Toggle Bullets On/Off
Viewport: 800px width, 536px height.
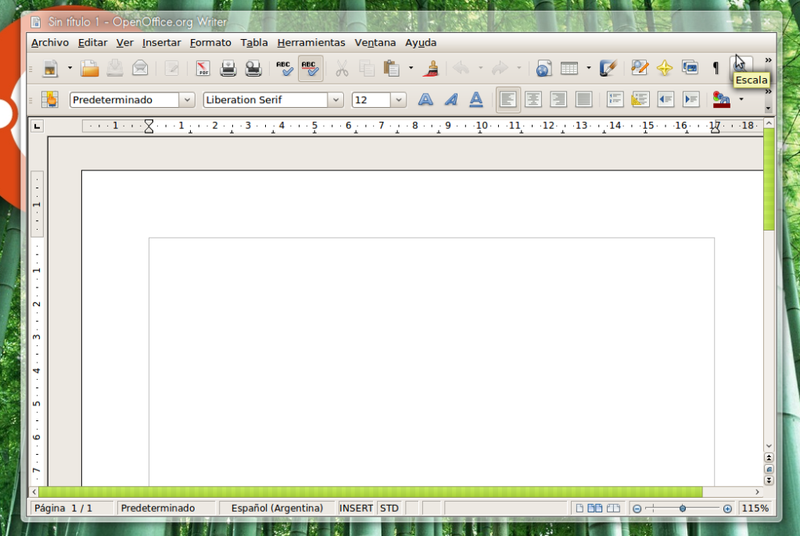(x=640, y=99)
